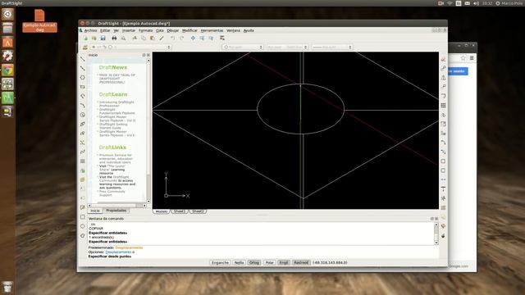This screenshot has height=295, width=525.
Task: Open the line color dropdown
Action: point(243,48)
